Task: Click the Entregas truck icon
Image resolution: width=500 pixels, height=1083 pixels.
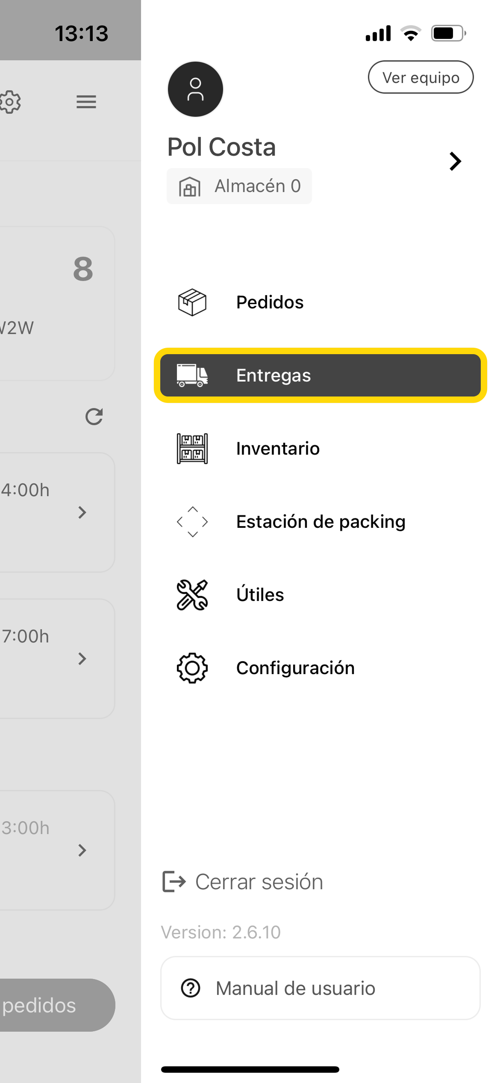Action: point(192,376)
